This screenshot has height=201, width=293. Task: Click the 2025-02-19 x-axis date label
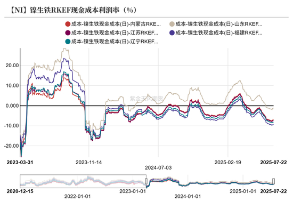[228, 162]
